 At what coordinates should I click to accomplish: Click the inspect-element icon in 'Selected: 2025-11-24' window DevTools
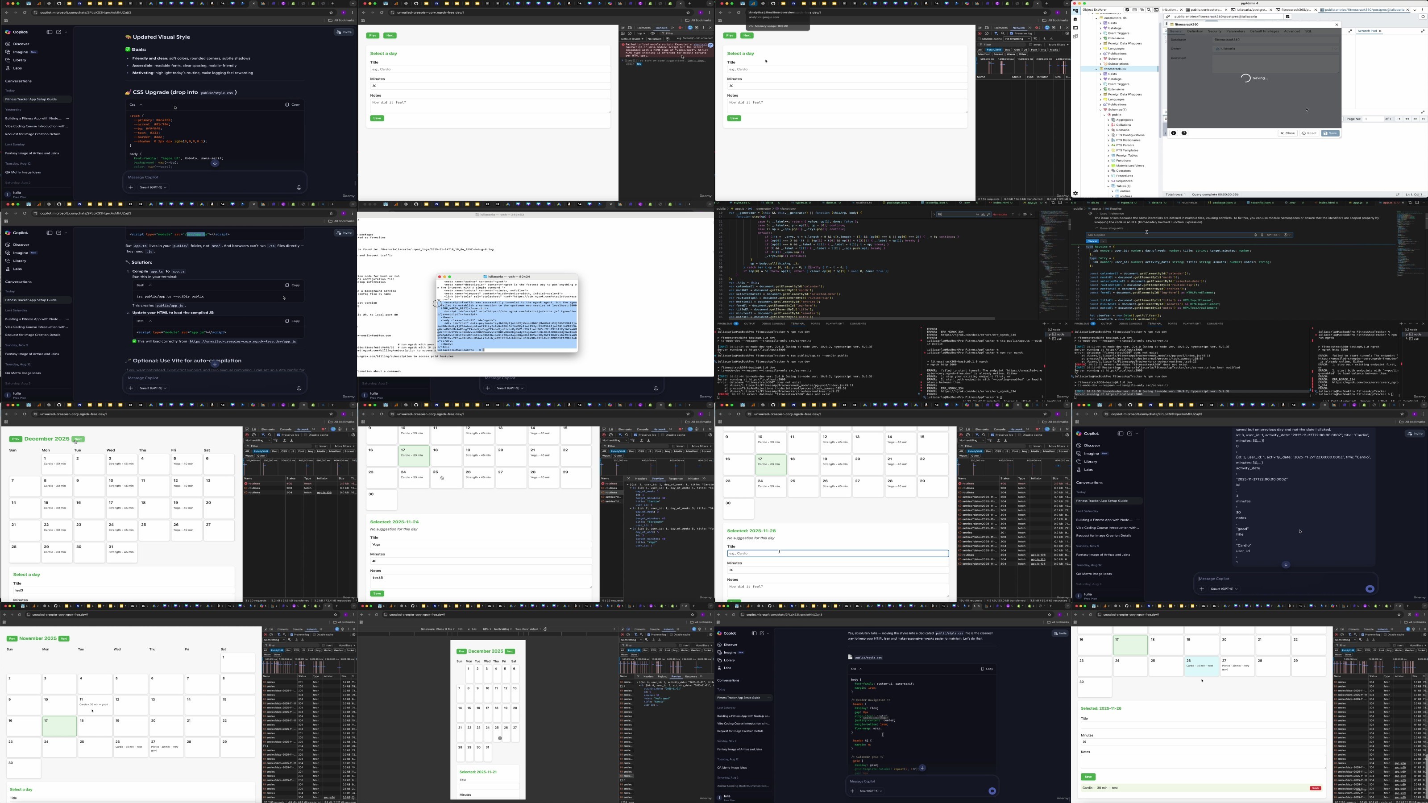pyautogui.click(x=604, y=429)
